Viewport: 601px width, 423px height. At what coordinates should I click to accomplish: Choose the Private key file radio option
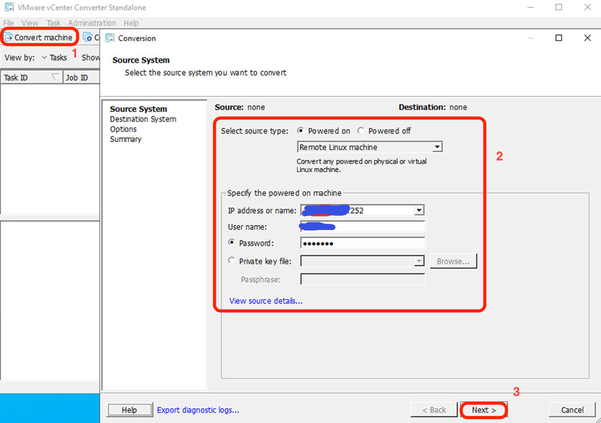pyautogui.click(x=231, y=260)
